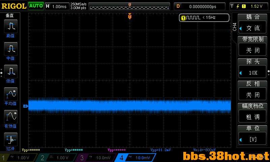Click the 1.00ms timebase value
Image resolution: width=270 pixels, height=162 pixels.
click(59, 6)
